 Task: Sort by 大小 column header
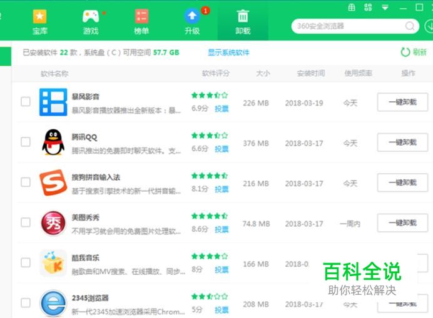[263, 73]
